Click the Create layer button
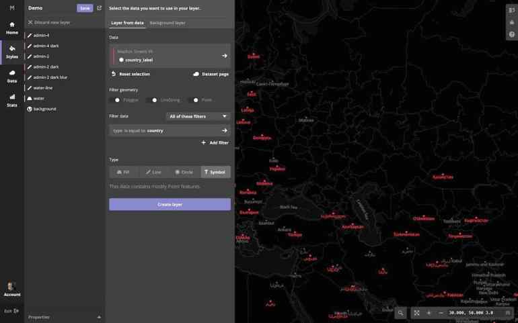This screenshot has width=518, height=323. (170, 205)
